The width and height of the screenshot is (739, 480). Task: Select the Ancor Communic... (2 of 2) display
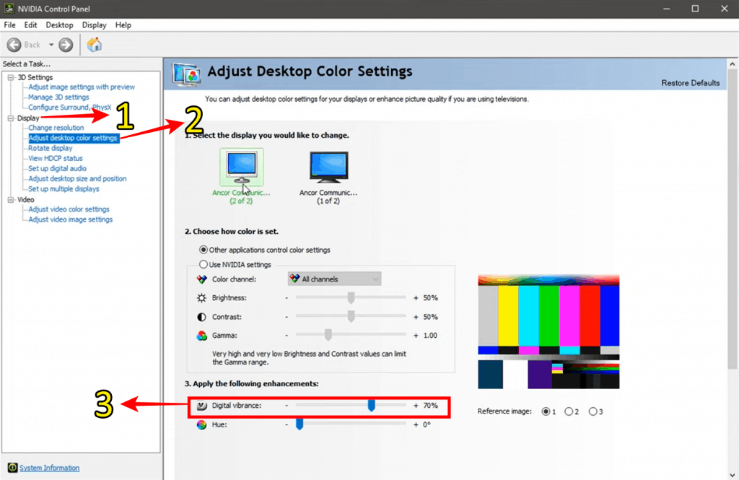coord(241,177)
